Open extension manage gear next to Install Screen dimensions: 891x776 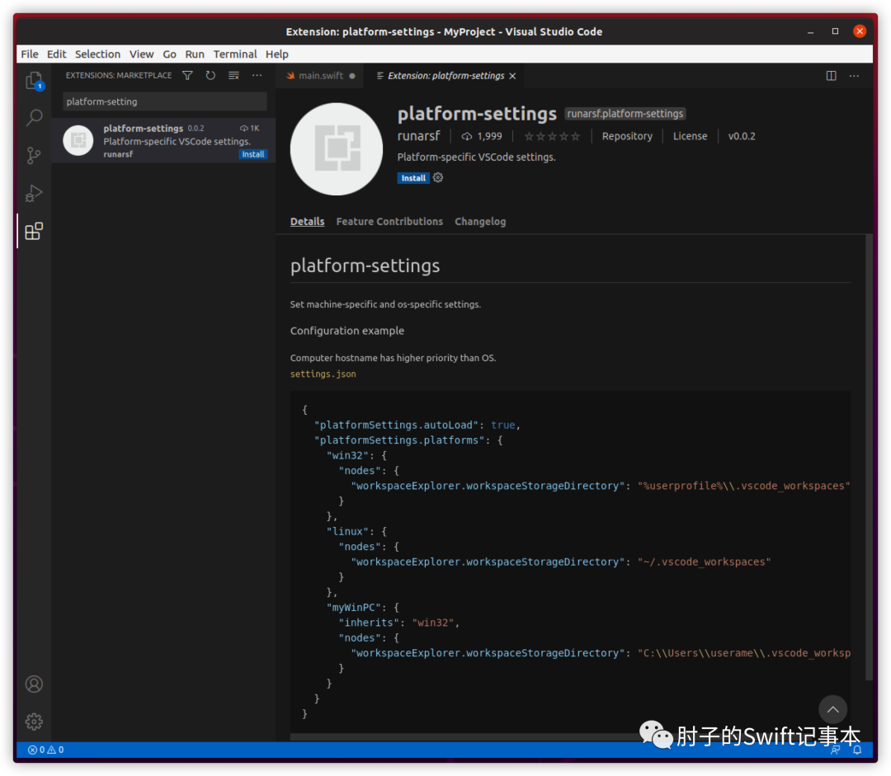point(438,178)
